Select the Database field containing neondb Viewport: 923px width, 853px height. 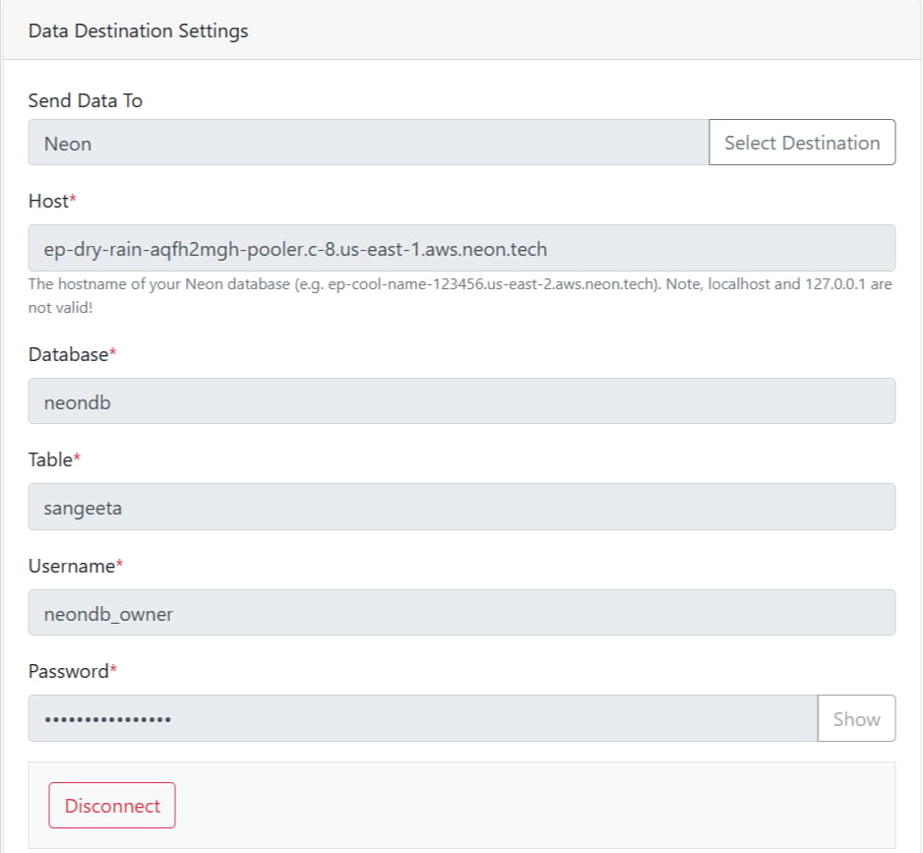462,400
